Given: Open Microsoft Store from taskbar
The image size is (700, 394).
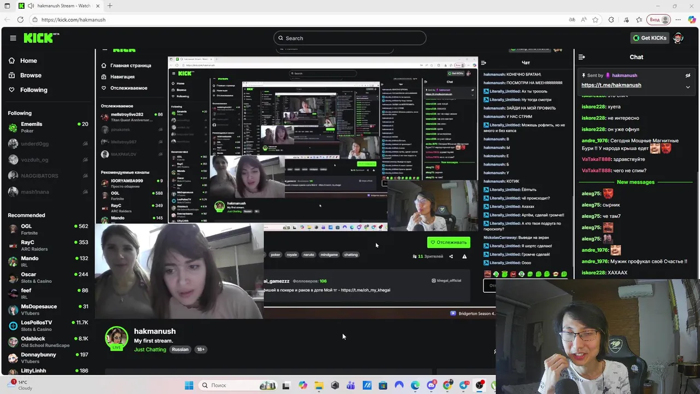Looking at the screenshot, I should [383, 385].
